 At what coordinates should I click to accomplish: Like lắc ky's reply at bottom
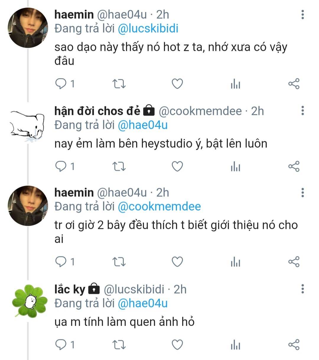[177, 345]
